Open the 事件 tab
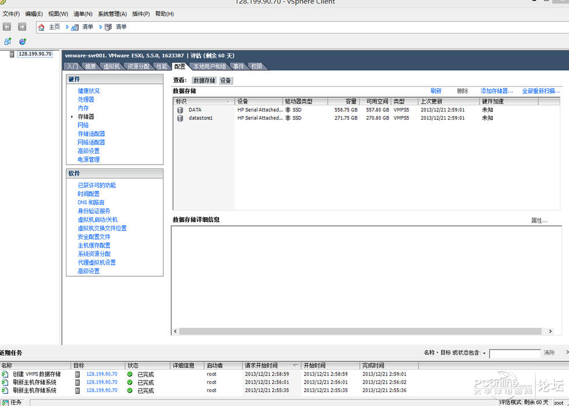The height and width of the screenshot is (406, 569). point(239,66)
